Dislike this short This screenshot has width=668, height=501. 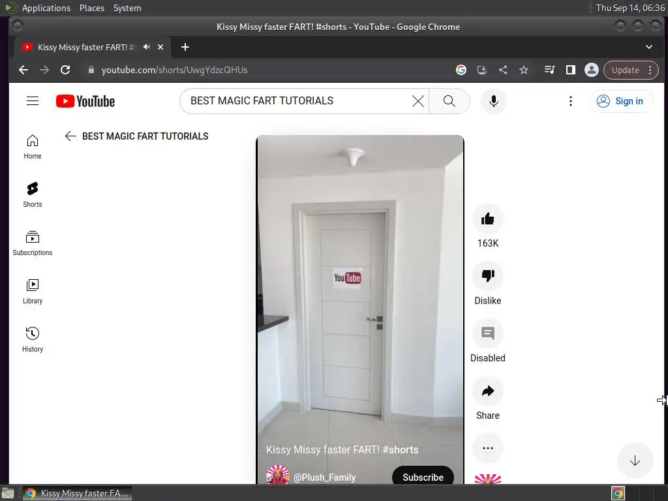pyautogui.click(x=488, y=276)
